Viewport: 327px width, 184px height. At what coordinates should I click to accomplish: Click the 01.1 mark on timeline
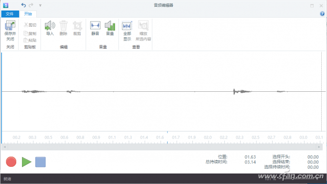(112, 138)
